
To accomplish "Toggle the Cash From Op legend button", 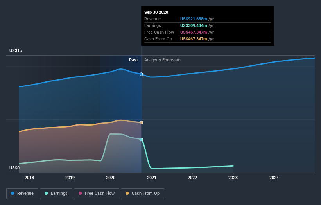I will click(x=142, y=194).
